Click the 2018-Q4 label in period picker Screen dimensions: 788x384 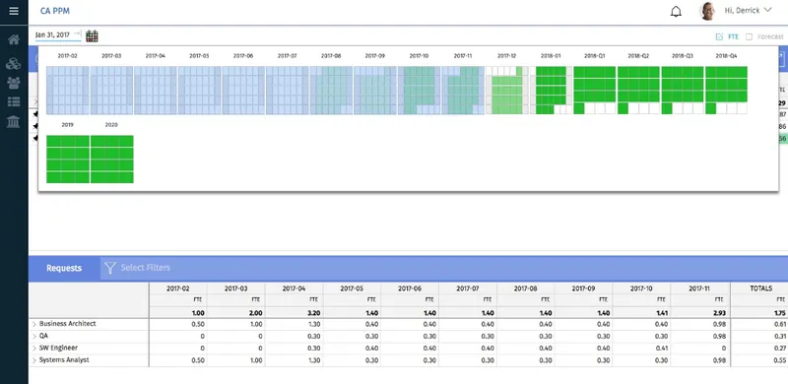tap(726, 56)
